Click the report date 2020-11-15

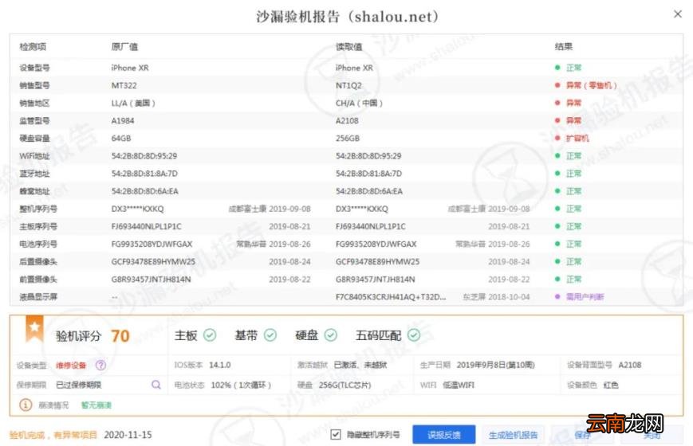[128, 435]
